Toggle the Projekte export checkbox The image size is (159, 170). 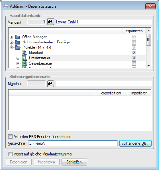pos(134,47)
